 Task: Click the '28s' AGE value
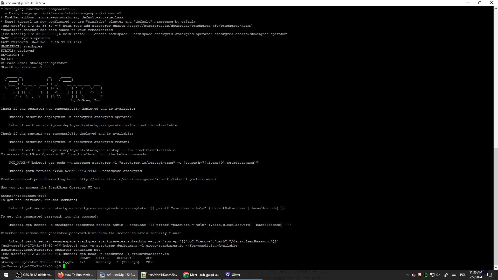click(x=149, y=262)
